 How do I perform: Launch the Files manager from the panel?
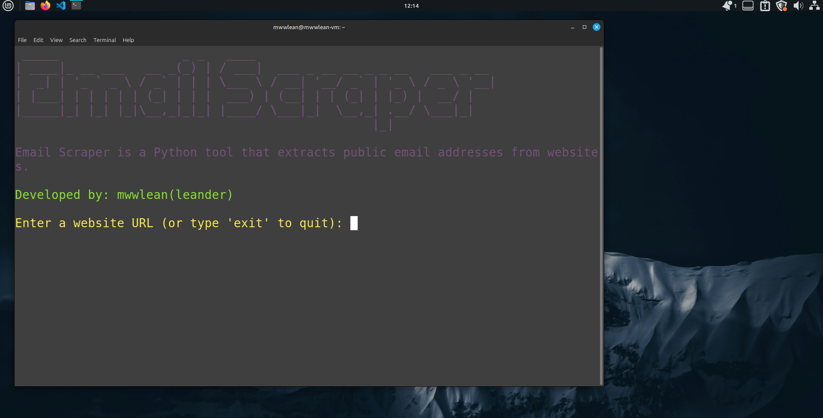[30, 6]
